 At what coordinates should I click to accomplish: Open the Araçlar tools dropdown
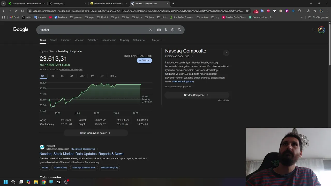tap(157, 40)
